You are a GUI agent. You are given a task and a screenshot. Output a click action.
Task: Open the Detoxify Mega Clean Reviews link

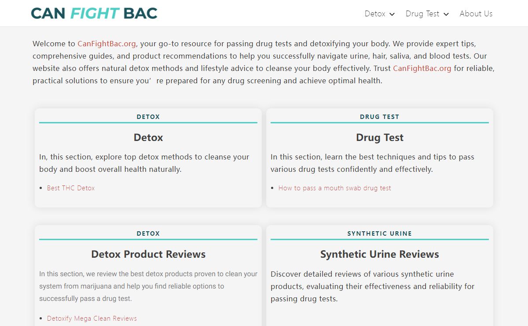click(x=92, y=319)
